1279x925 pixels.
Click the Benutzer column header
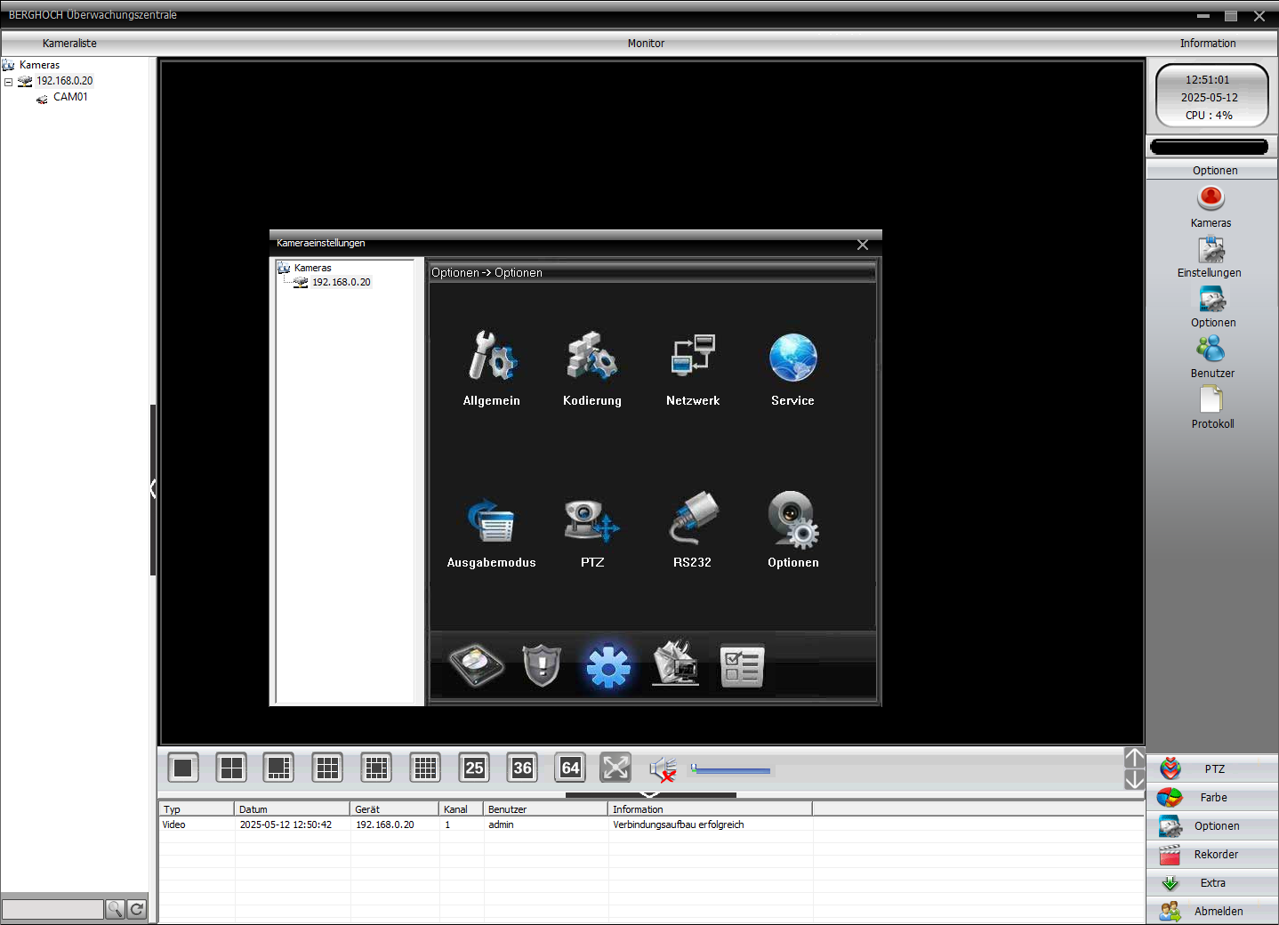click(546, 809)
